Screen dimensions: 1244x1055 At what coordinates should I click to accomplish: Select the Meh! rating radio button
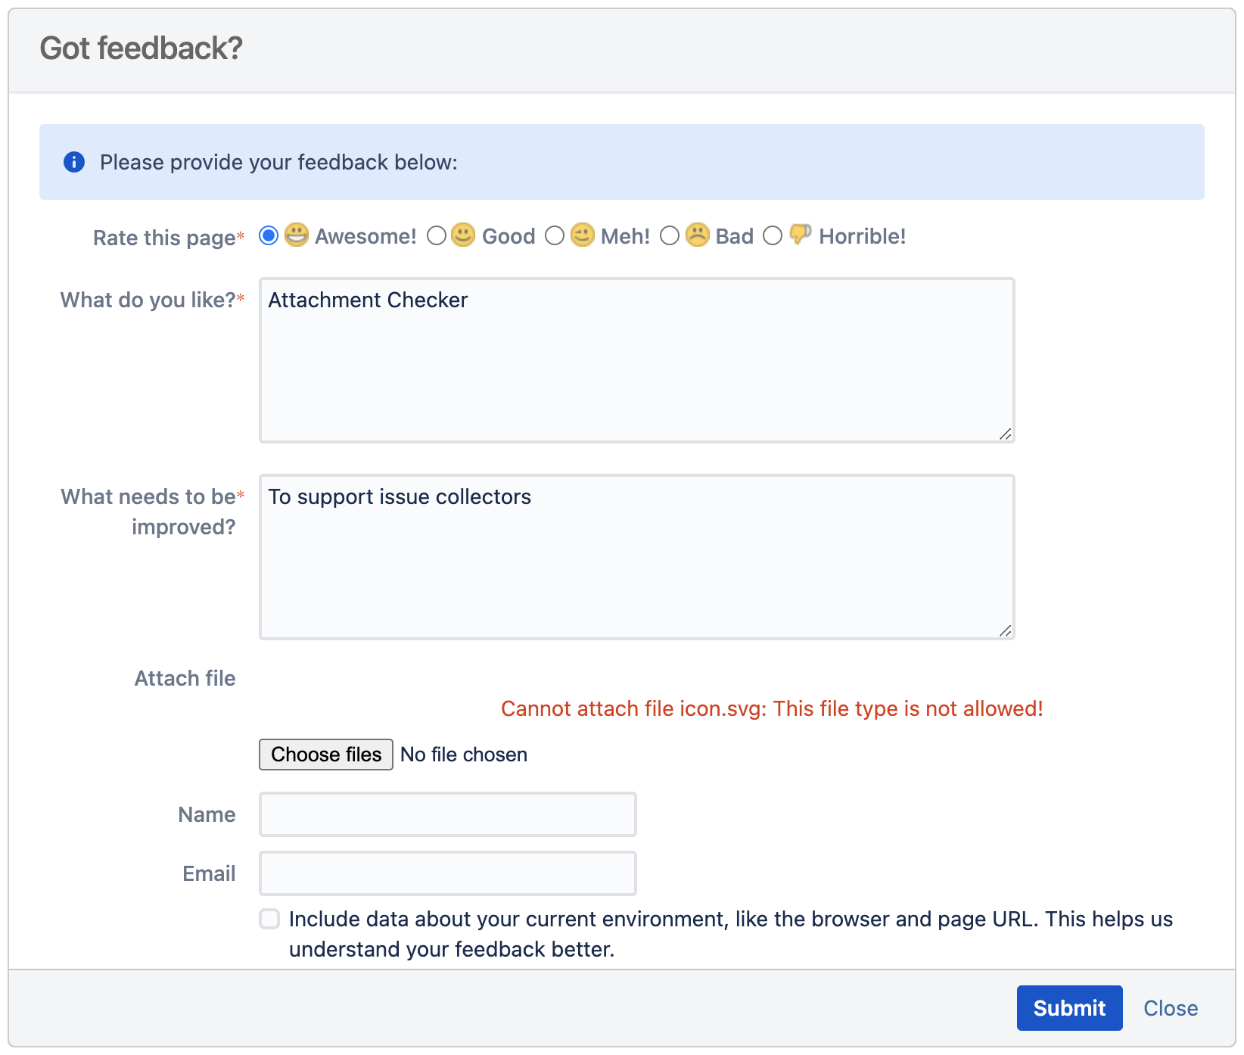555,236
